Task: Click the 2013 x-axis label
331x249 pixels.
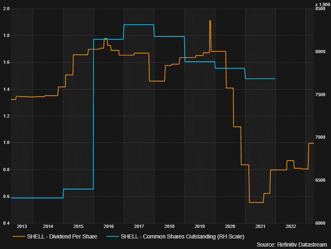Action: click(x=22, y=226)
